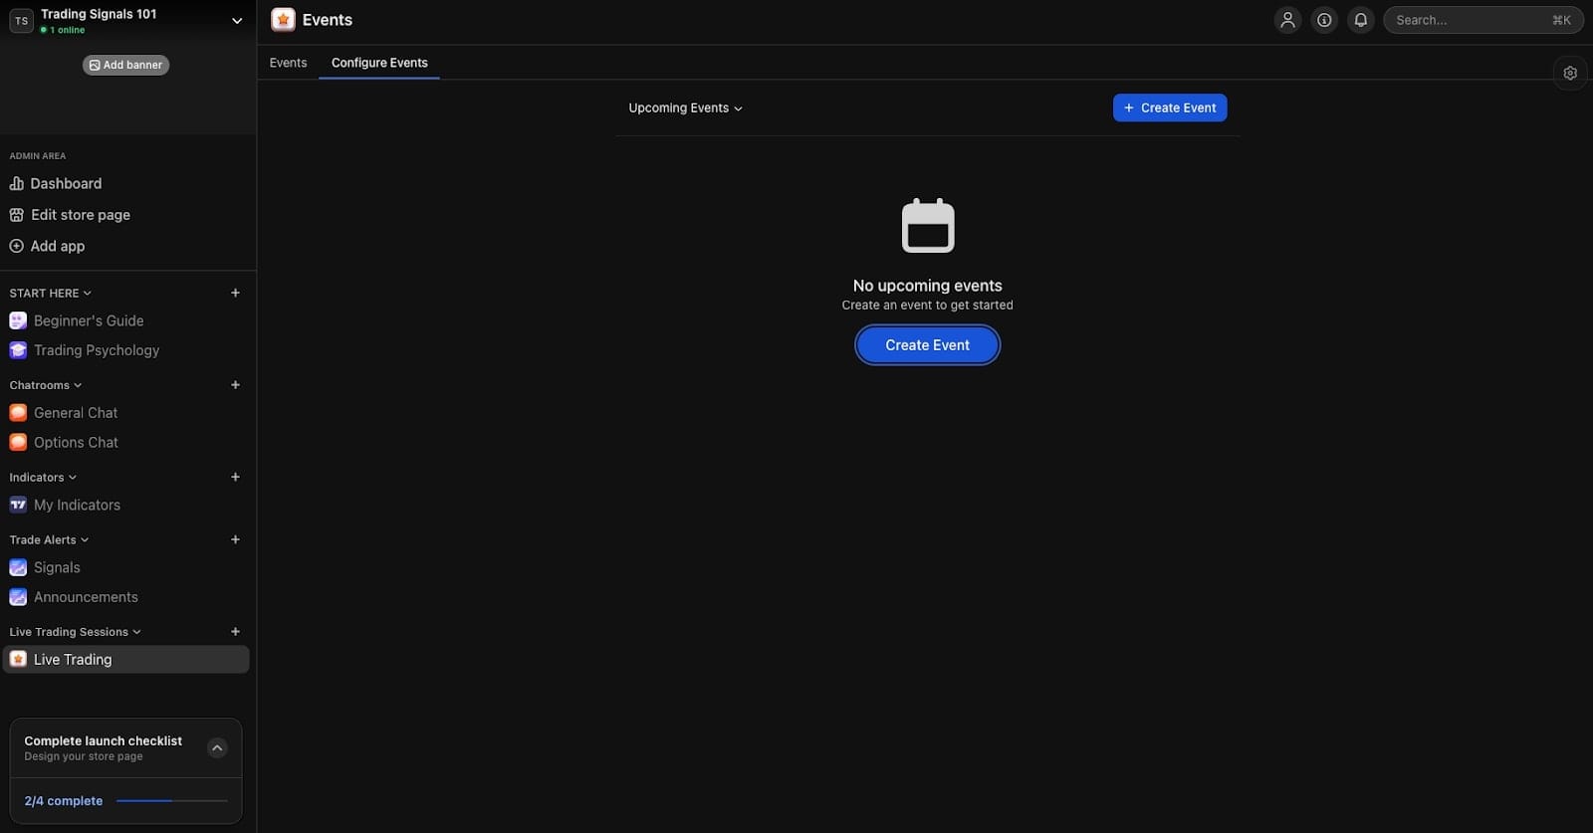Viewport: 1593px width, 833px height.
Task: Open the Dashboard admin page
Action: tap(66, 183)
